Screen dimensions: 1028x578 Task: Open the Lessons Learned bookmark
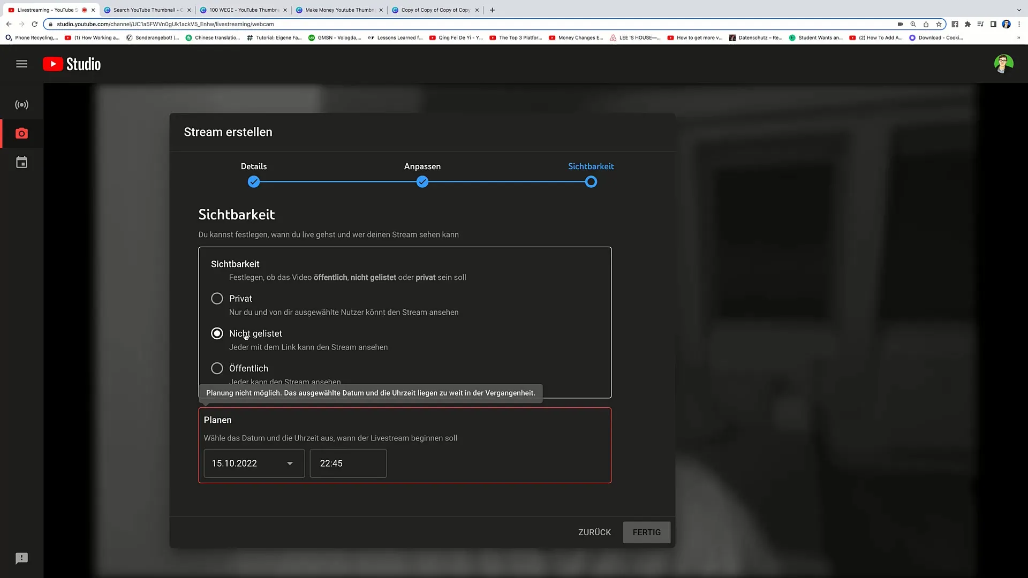pyautogui.click(x=395, y=38)
